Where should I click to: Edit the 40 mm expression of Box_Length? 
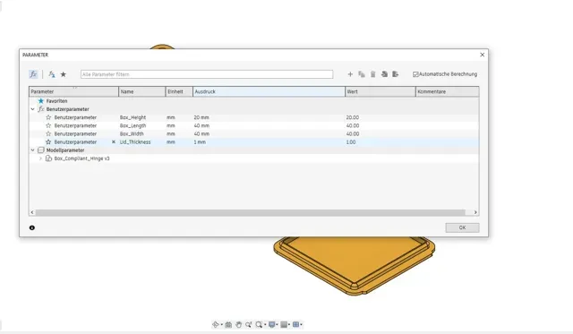click(x=201, y=125)
